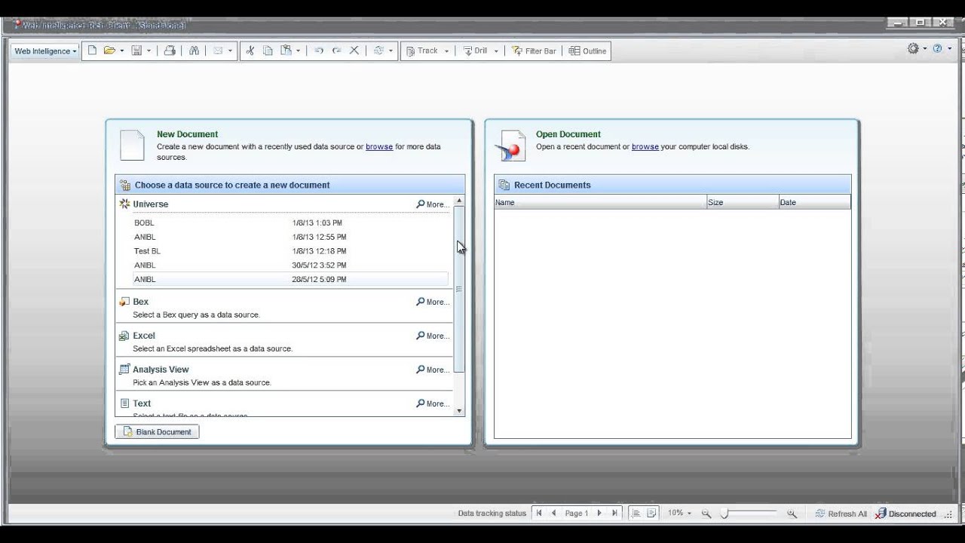Expand the Refresh dropdown arrow in toolbar
The image size is (965, 543).
tap(391, 51)
